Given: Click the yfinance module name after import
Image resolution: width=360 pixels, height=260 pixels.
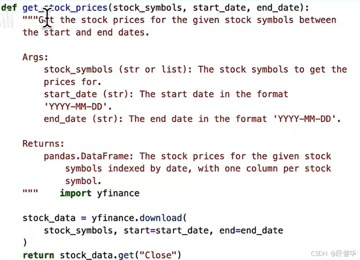Looking at the screenshot, I should [118, 194].
